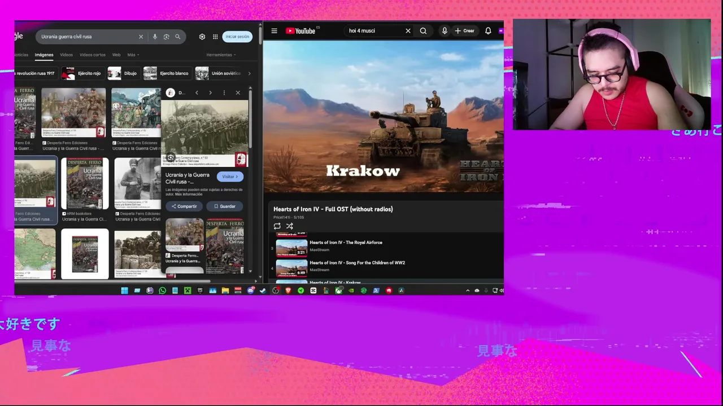Screen dimensions: 723x406
Task: Open large soldiers photo in preview panel
Action: click(x=204, y=133)
